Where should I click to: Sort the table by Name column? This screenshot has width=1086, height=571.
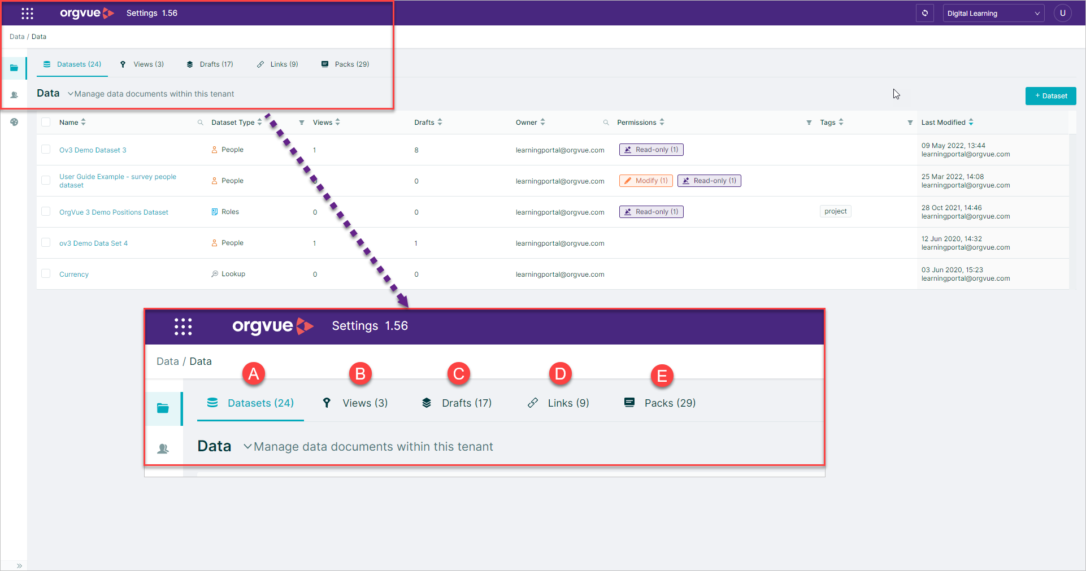(83, 122)
